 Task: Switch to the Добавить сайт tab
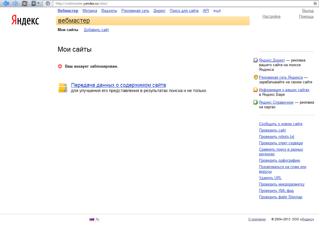96,30
